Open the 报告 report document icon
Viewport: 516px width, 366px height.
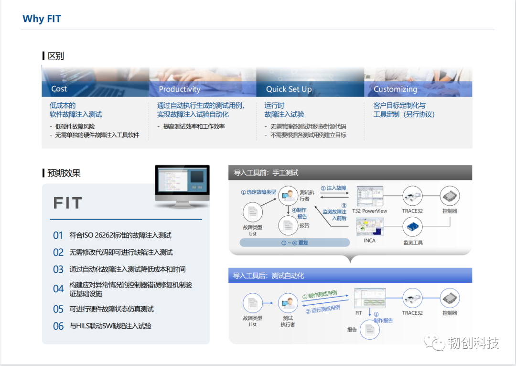click(x=289, y=225)
